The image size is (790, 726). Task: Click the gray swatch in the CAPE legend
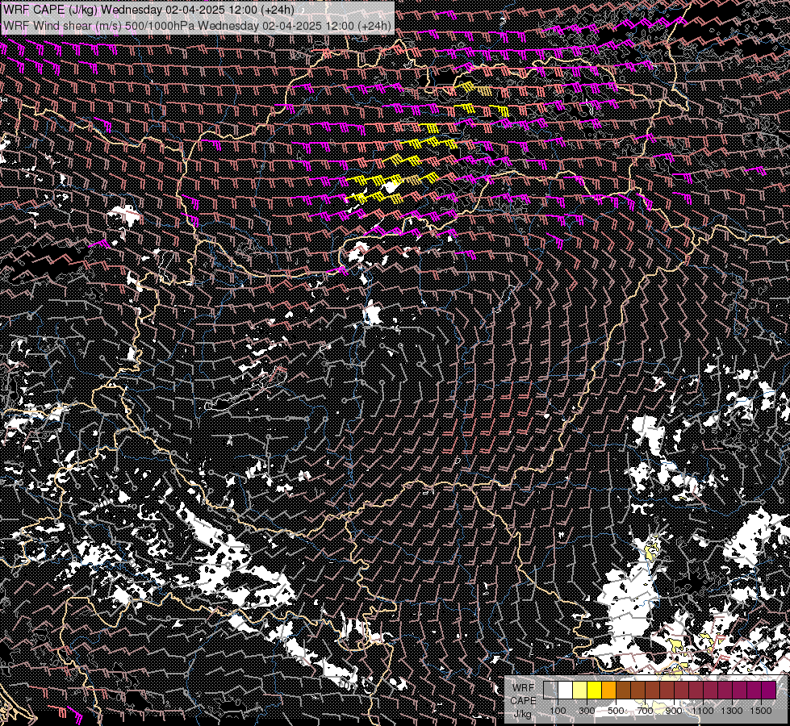click(x=550, y=690)
